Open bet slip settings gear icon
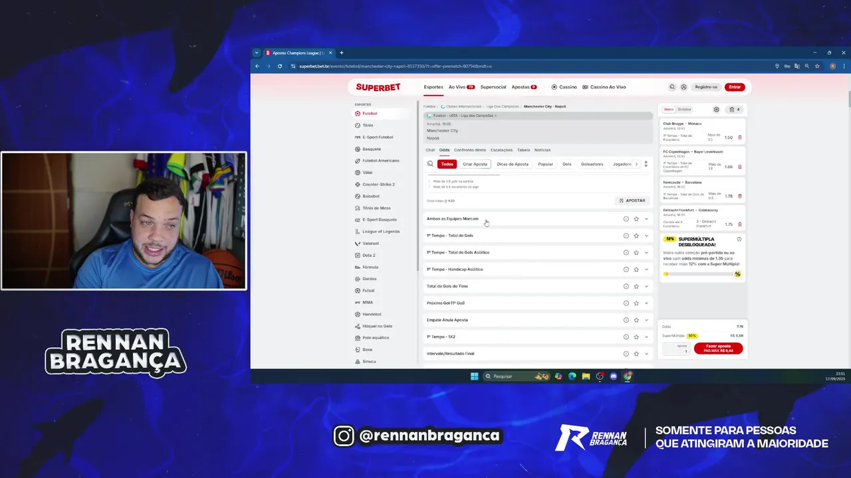 point(716,110)
